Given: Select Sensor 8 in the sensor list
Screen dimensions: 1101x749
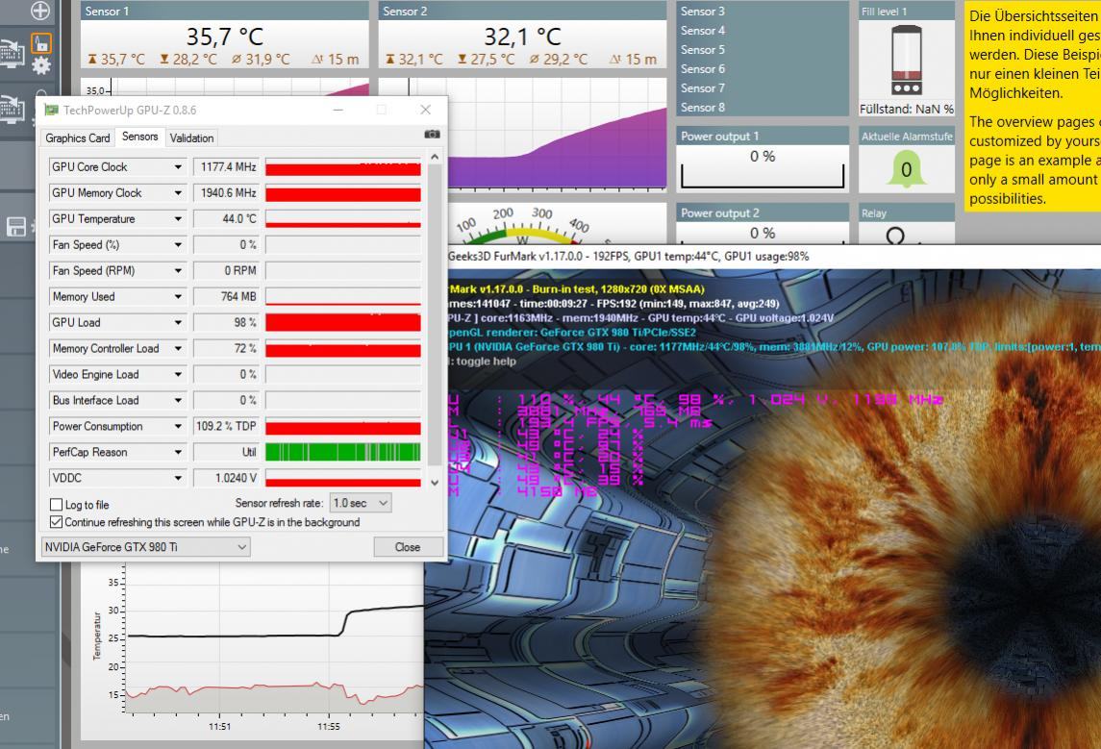Looking at the screenshot, I should click(x=703, y=108).
